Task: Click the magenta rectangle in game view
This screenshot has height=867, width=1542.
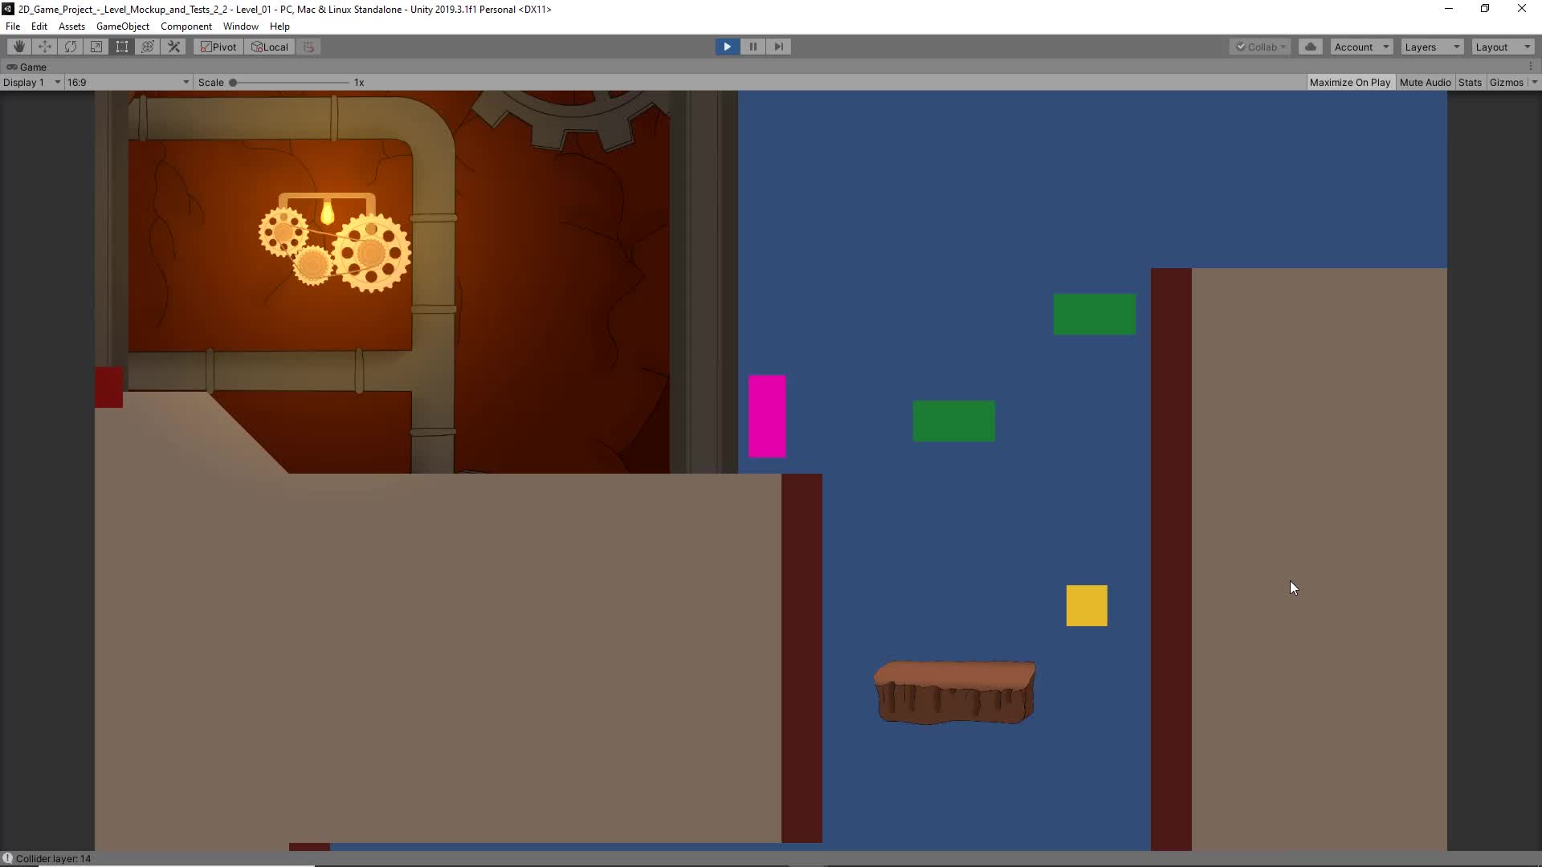Action: [767, 416]
